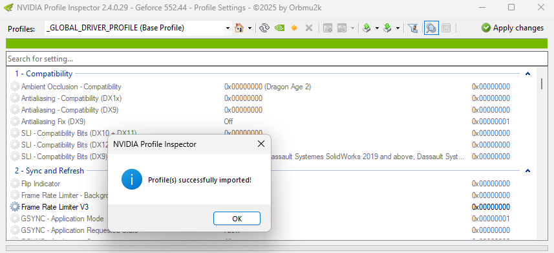Image resolution: width=554 pixels, height=253 pixels.
Task: Delete current profile using gray X icon
Action: (309, 28)
